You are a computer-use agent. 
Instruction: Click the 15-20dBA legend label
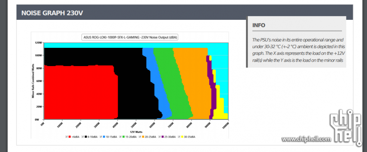131,137
